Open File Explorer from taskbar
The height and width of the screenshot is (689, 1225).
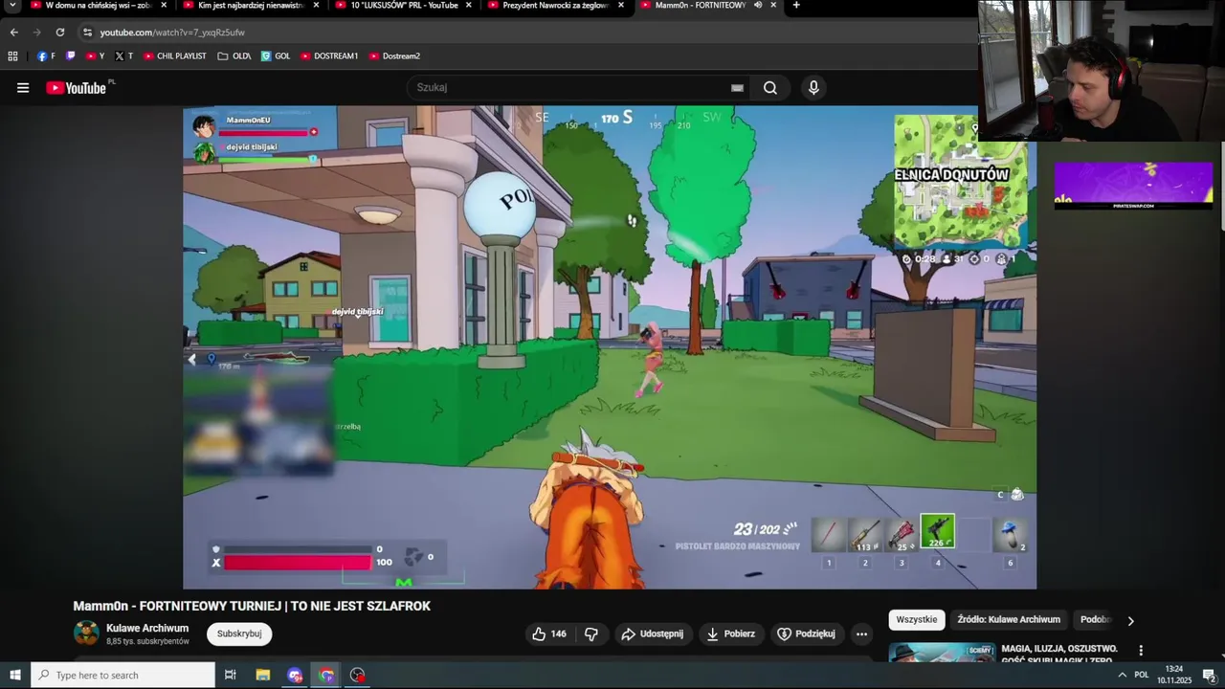tap(262, 676)
